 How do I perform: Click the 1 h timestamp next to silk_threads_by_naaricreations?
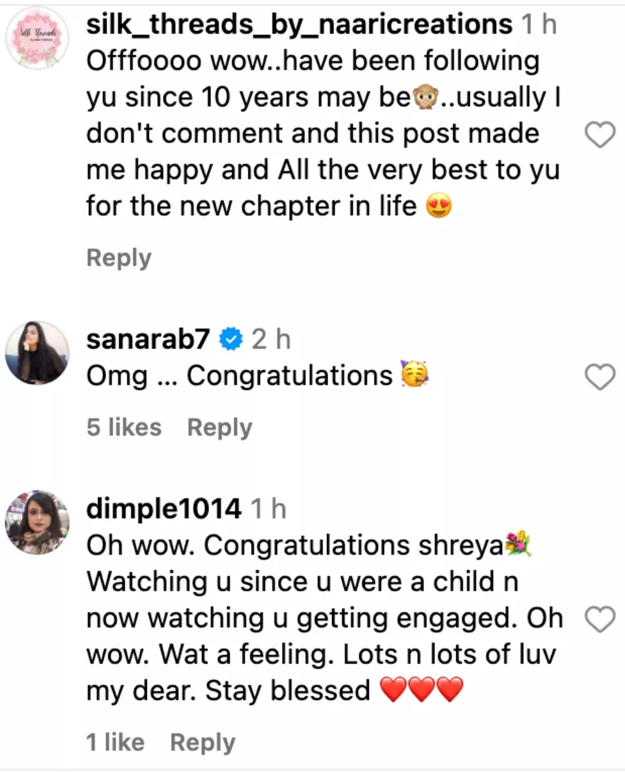point(538,25)
